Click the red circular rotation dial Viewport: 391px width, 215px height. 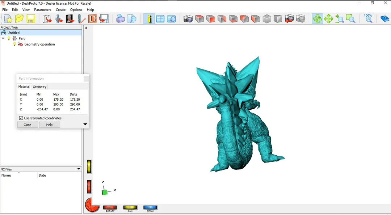(x=92, y=205)
